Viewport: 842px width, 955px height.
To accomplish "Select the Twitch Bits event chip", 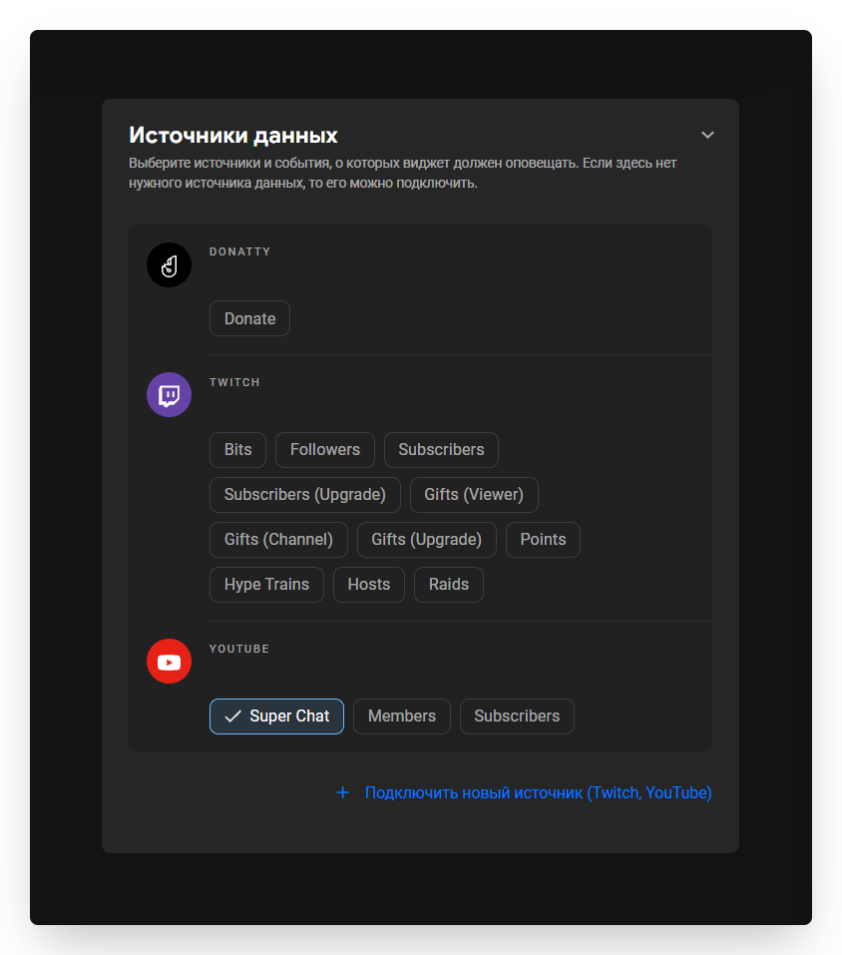I will click(x=237, y=450).
